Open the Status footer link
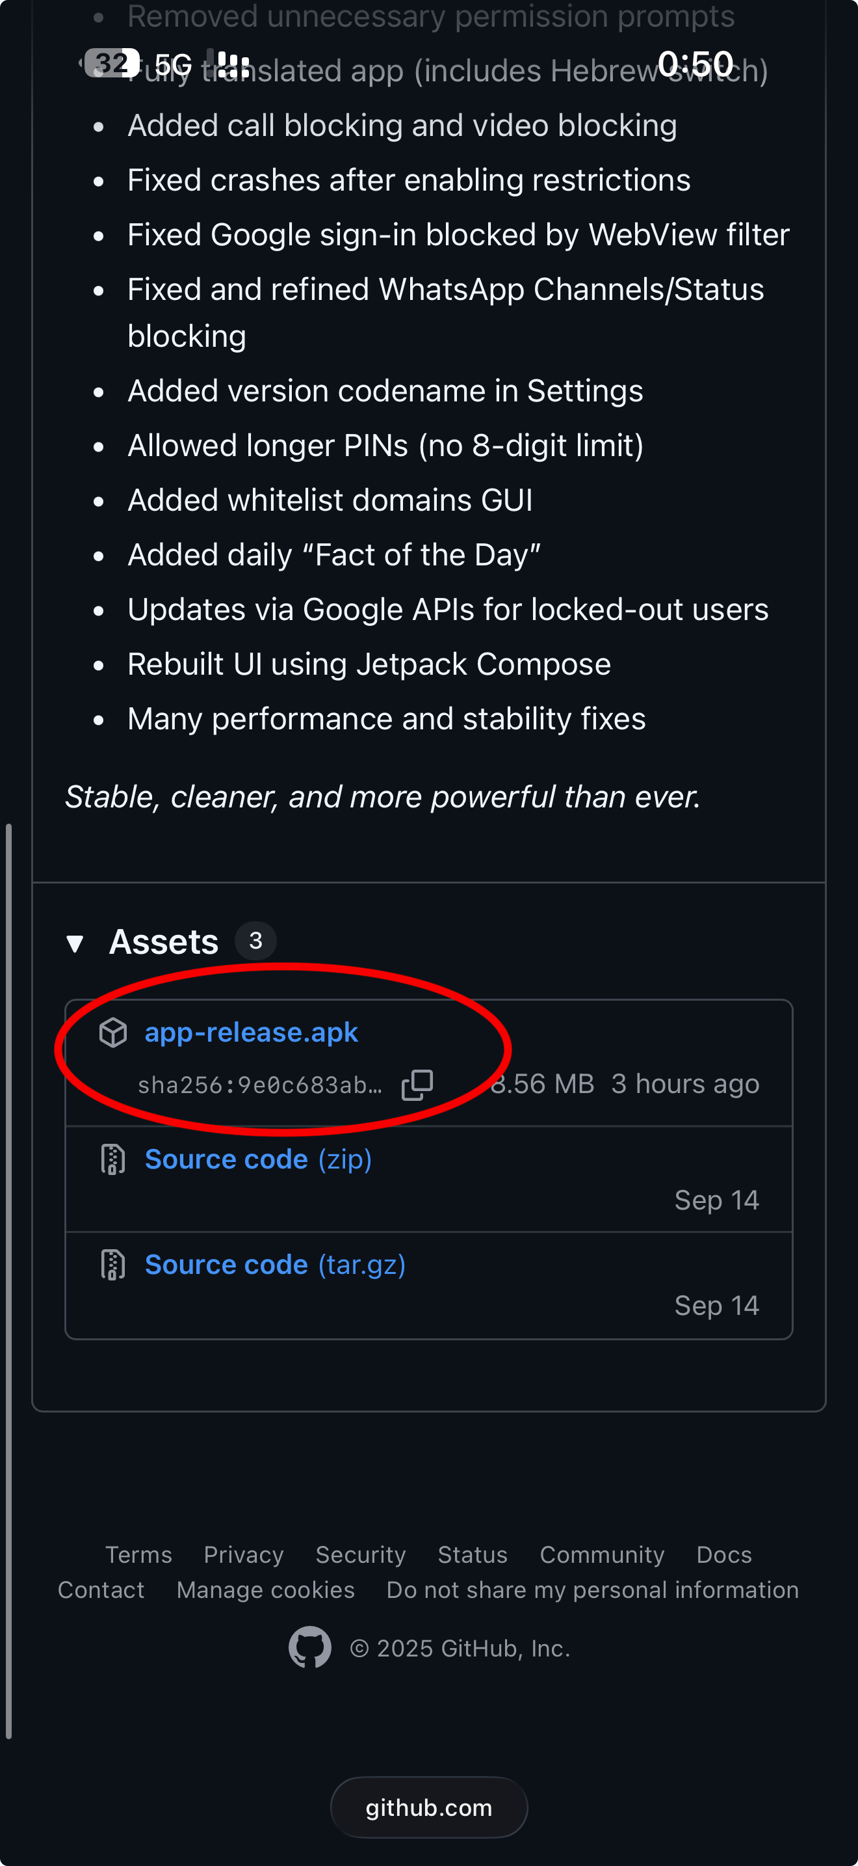This screenshot has width=858, height=1866. pos(473,1554)
